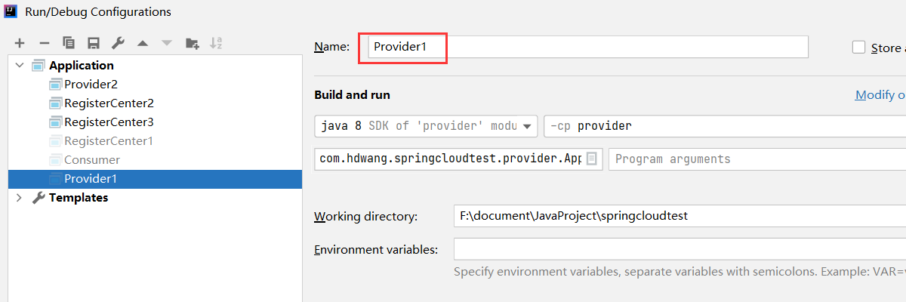
Task: Click the Create New Folder icon
Action: [192, 43]
